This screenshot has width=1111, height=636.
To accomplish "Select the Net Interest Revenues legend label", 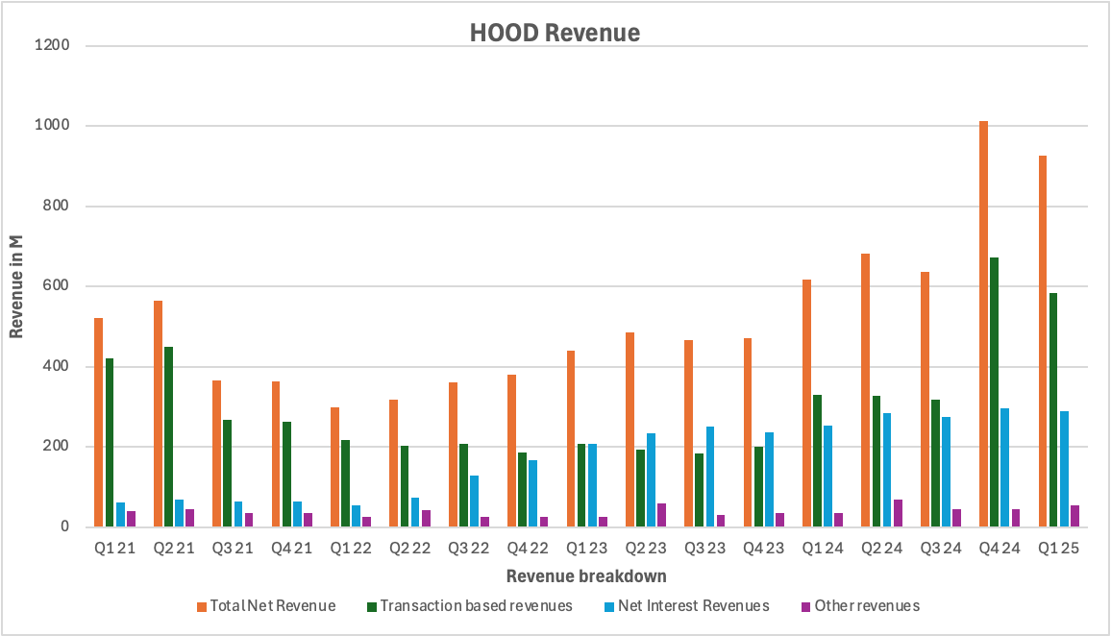I will click(694, 606).
